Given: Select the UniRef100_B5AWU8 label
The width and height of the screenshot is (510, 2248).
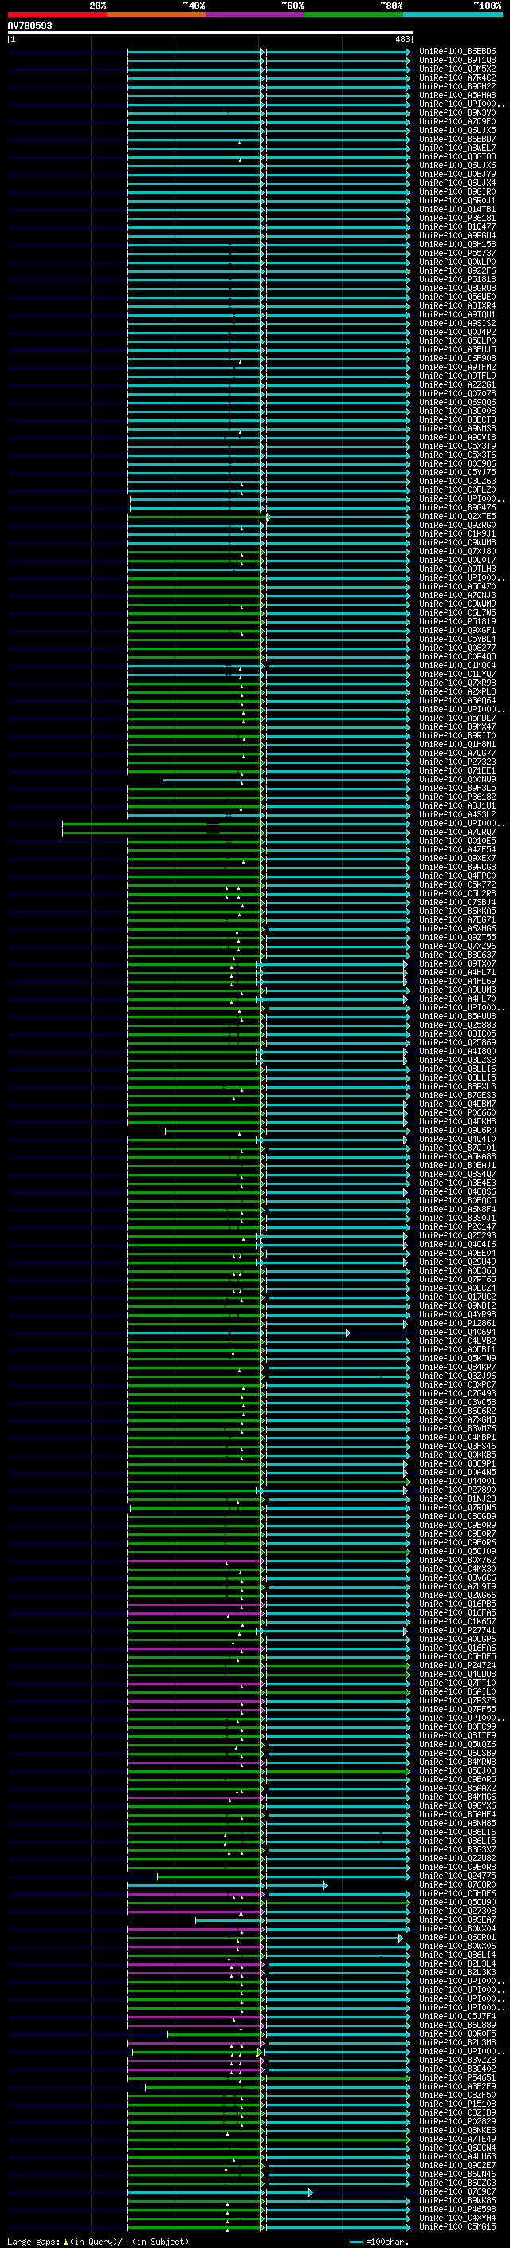Looking at the screenshot, I should coord(457,1016).
